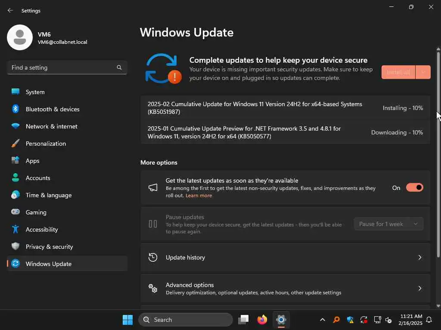
Task: Click the VM6@collabnet.local account text
Action: [x=62, y=42]
